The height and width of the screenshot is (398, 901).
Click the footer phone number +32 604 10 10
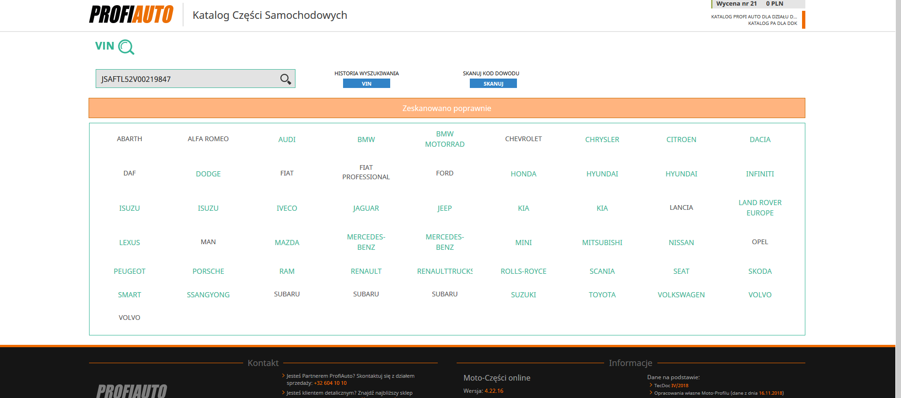click(330, 383)
